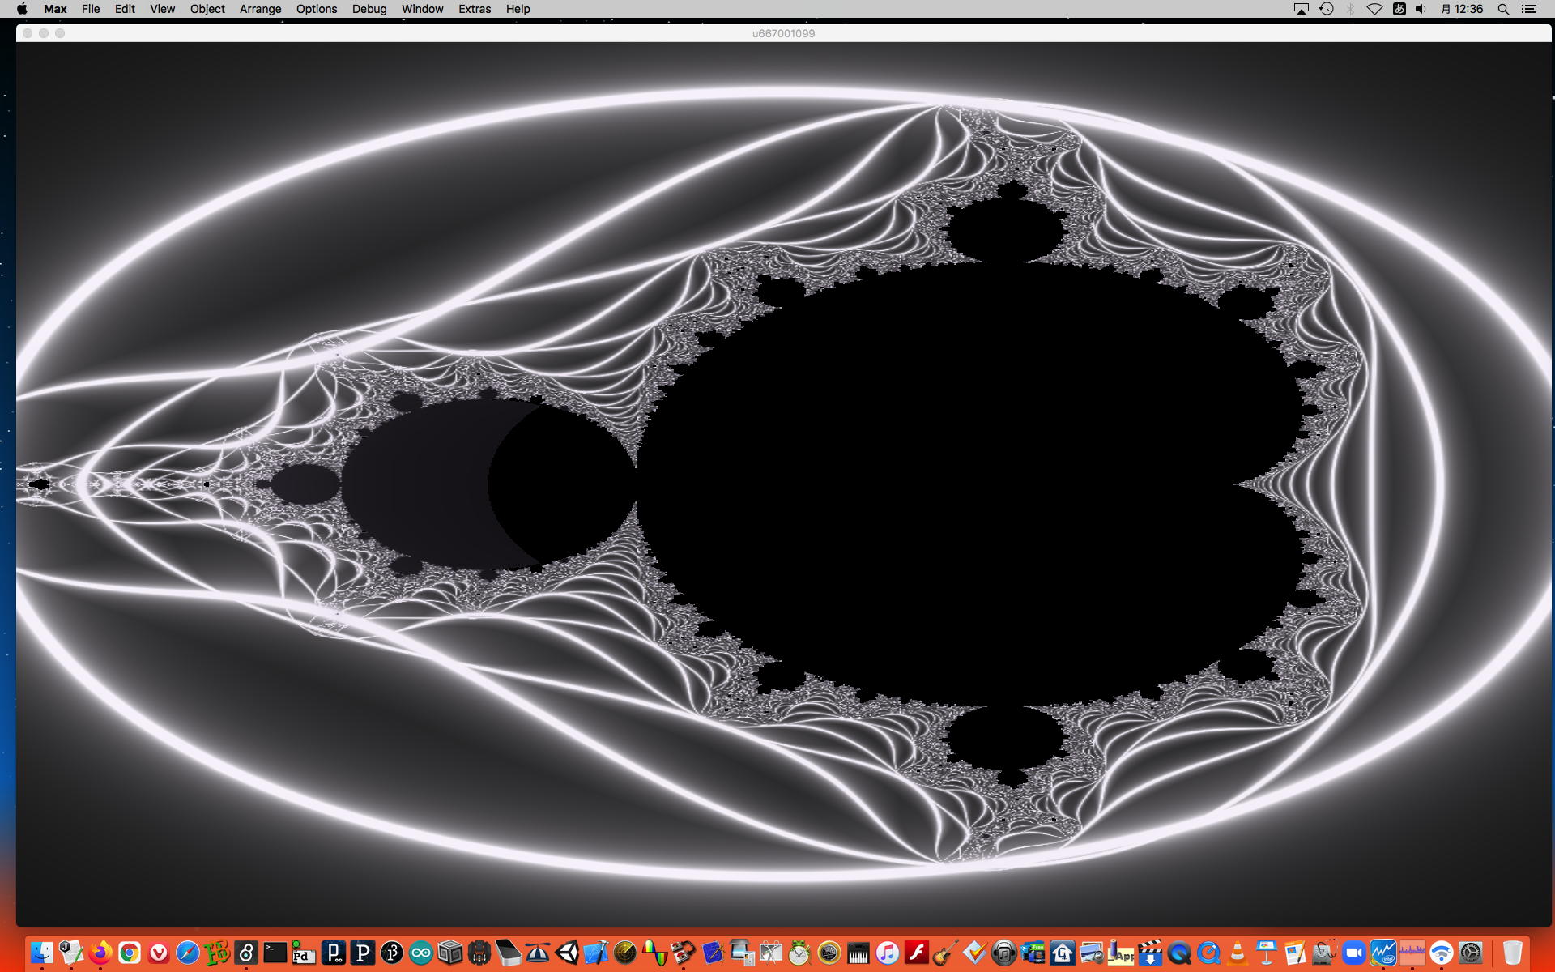Screen dimensions: 1555x972
Task: Launch Unity from the dock
Action: pyautogui.click(x=567, y=953)
